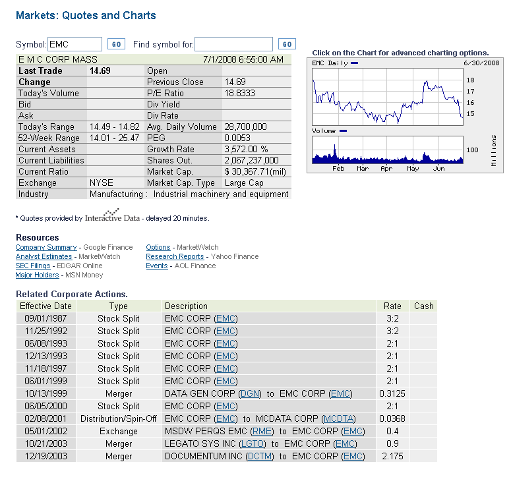Image resolution: width=511 pixels, height=483 pixels.
Task: Click the P/E Ratio value 18.8333
Action: (239, 93)
